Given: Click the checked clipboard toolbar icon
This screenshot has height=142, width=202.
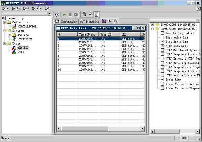Looking at the screenshot, I should click(90, 14).
